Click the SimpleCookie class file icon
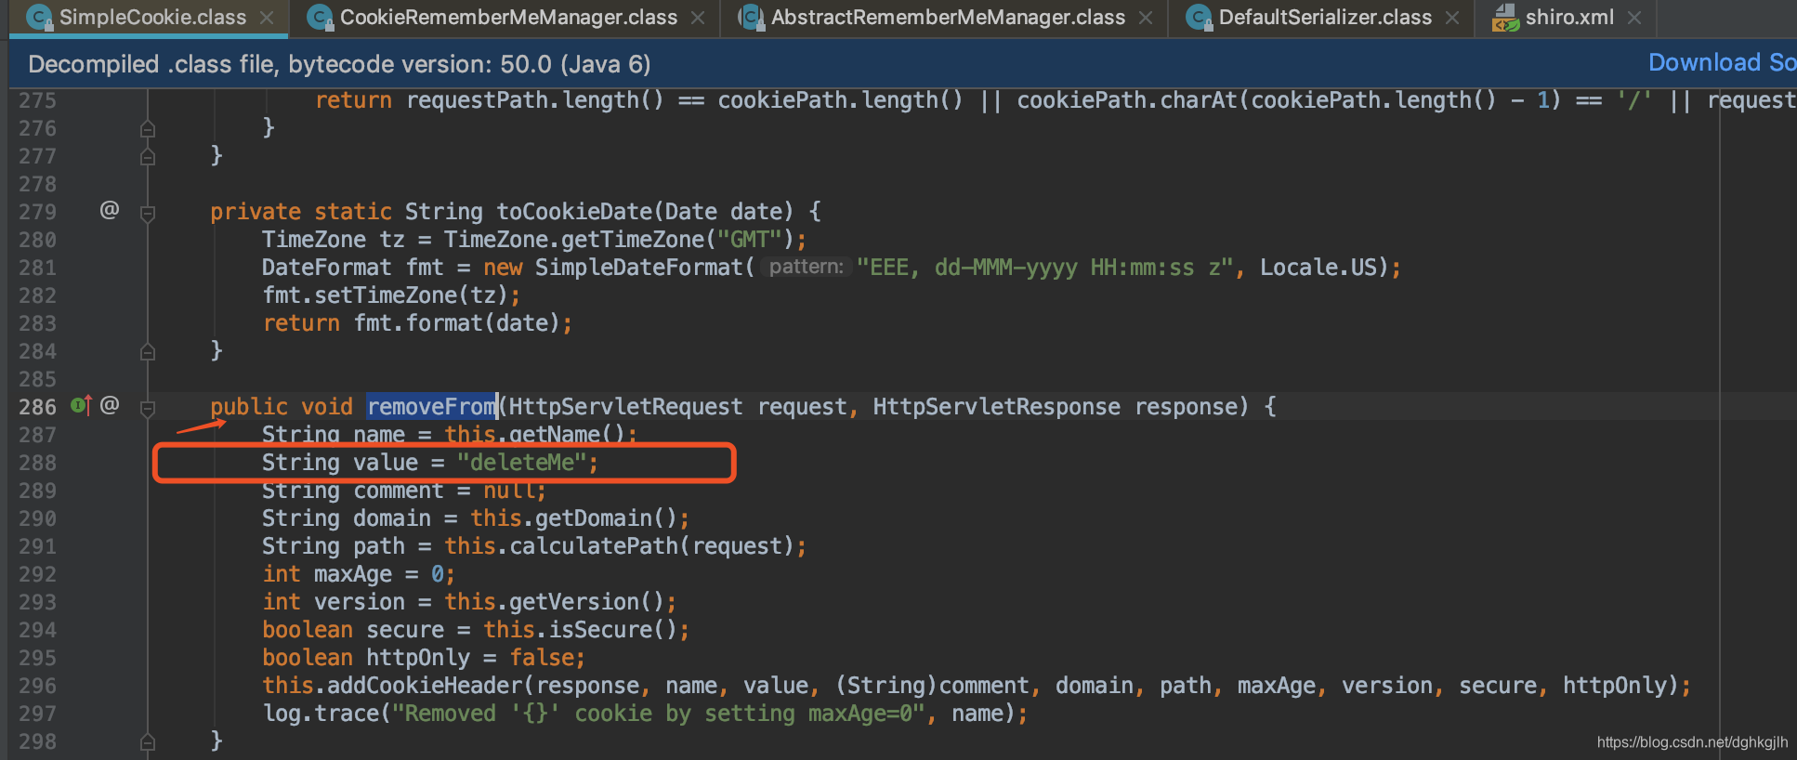 (39, 18)
